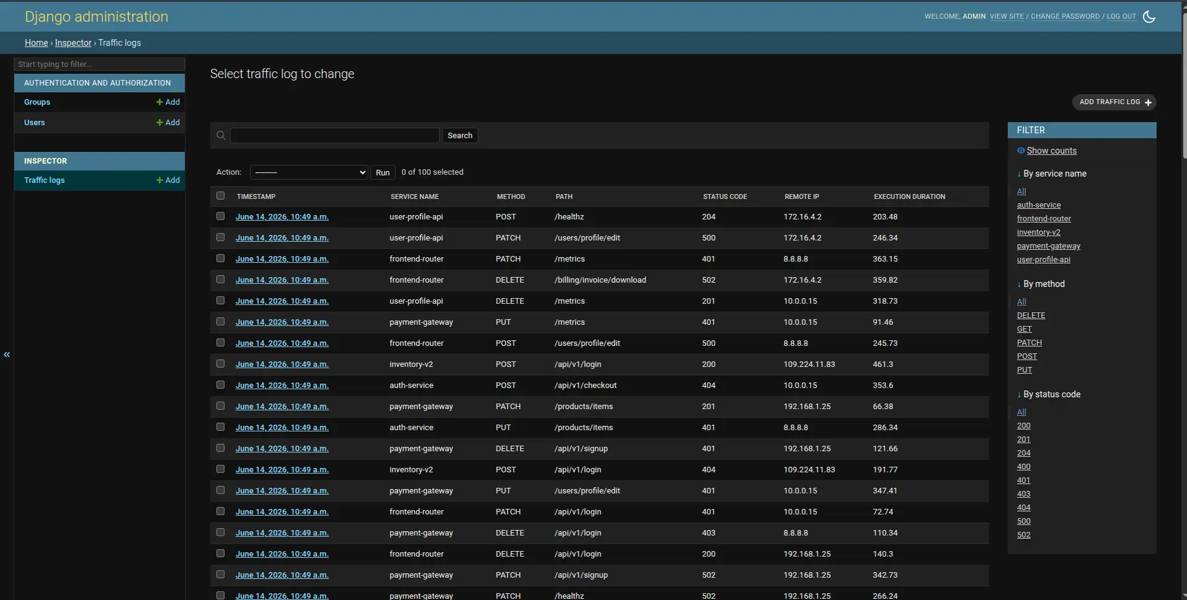Open the Action dropdown
Image resolution: width=1187 pixels, height=600 pixels.
[309, 172]
